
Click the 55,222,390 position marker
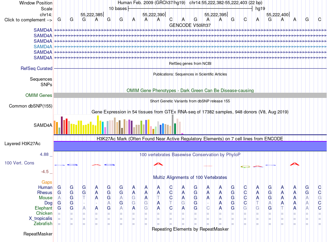[x=154, y=14]
